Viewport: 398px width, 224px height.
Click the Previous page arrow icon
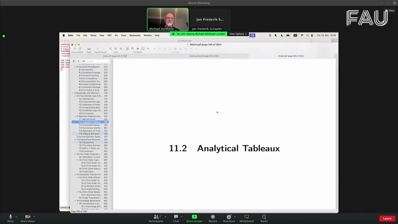(x=75, y=48)
